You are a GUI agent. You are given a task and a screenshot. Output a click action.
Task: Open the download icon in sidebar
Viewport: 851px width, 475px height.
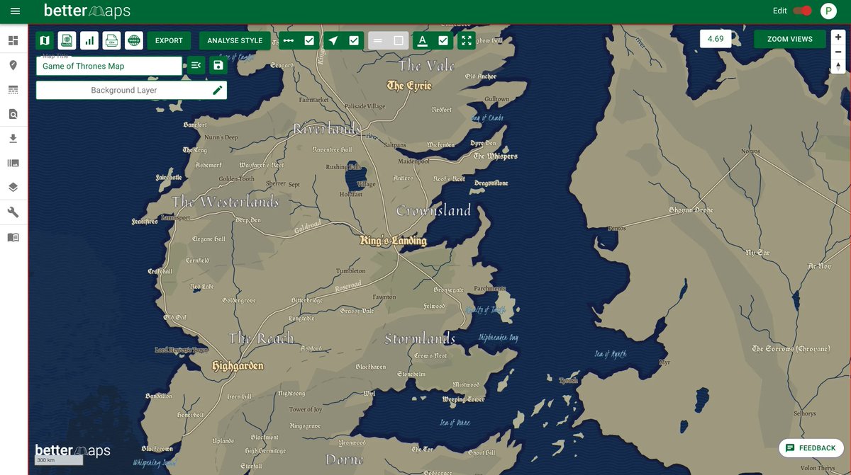click(x=13, y=139)
